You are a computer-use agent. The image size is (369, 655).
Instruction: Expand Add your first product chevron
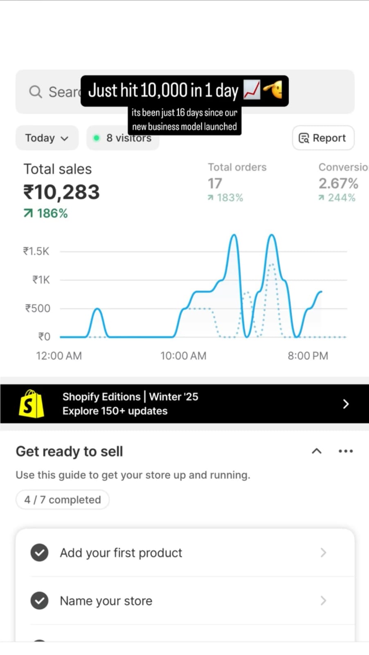[323, 553]
